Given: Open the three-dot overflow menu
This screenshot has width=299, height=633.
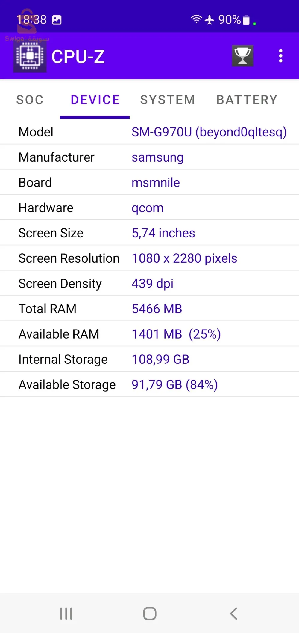Looking at the screenshot, I should tap(280, 56).
